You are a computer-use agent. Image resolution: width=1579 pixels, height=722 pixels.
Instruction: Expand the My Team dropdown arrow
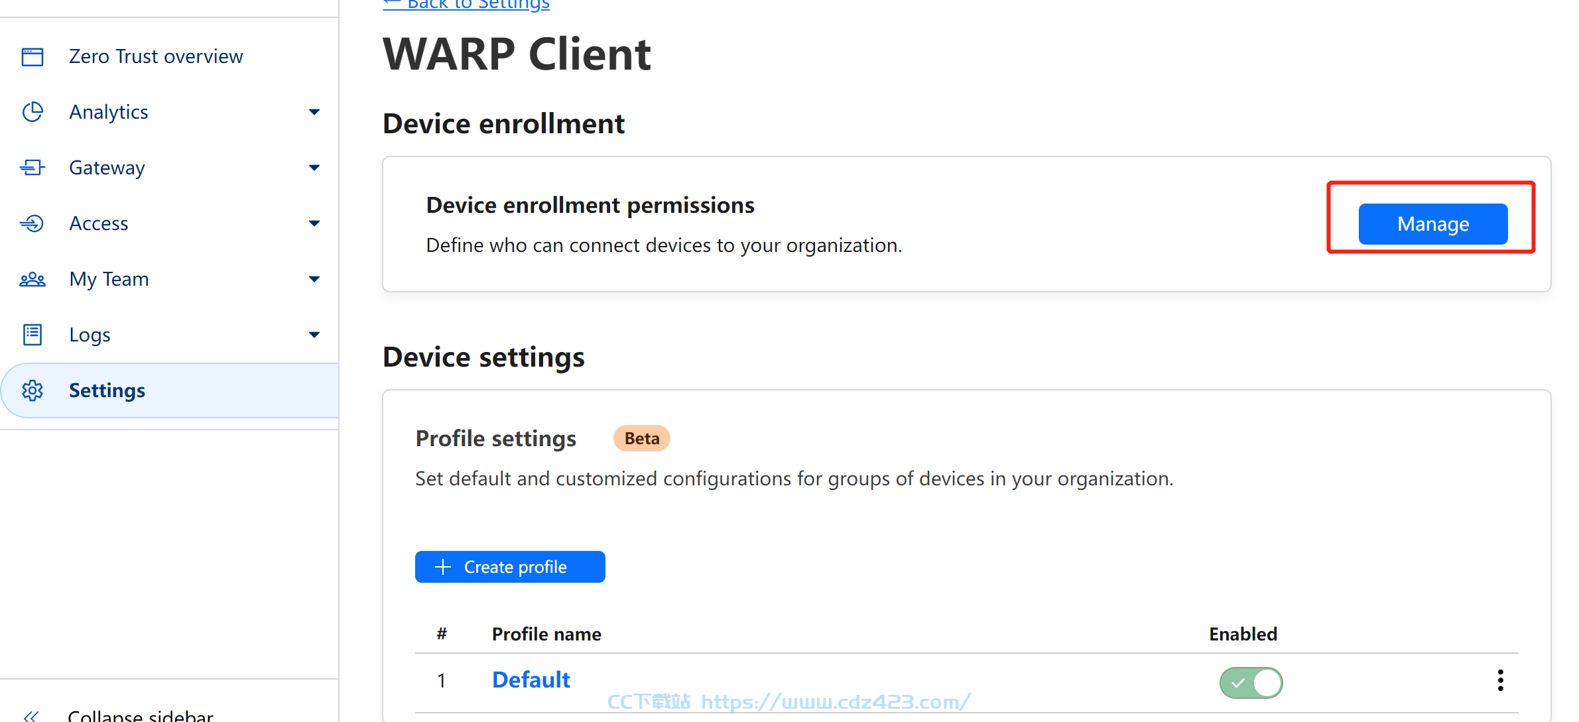point(314,279)
